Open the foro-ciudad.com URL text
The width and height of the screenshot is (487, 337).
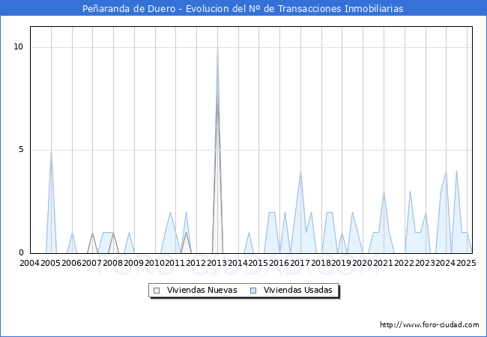tap(429, 325)
